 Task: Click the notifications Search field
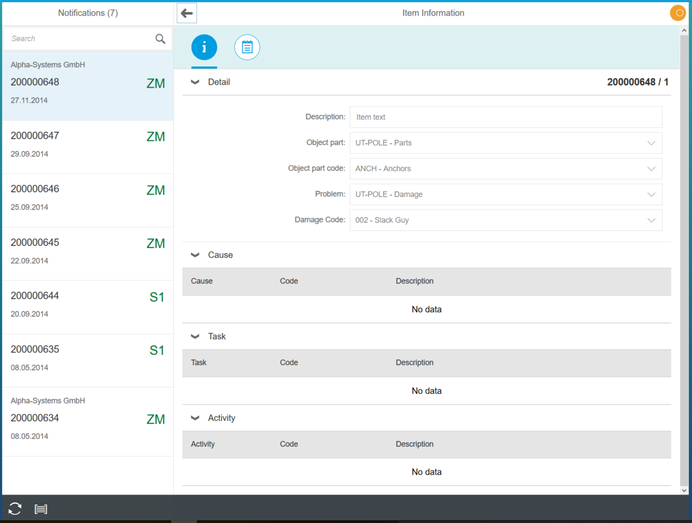(x=75, y=38)
